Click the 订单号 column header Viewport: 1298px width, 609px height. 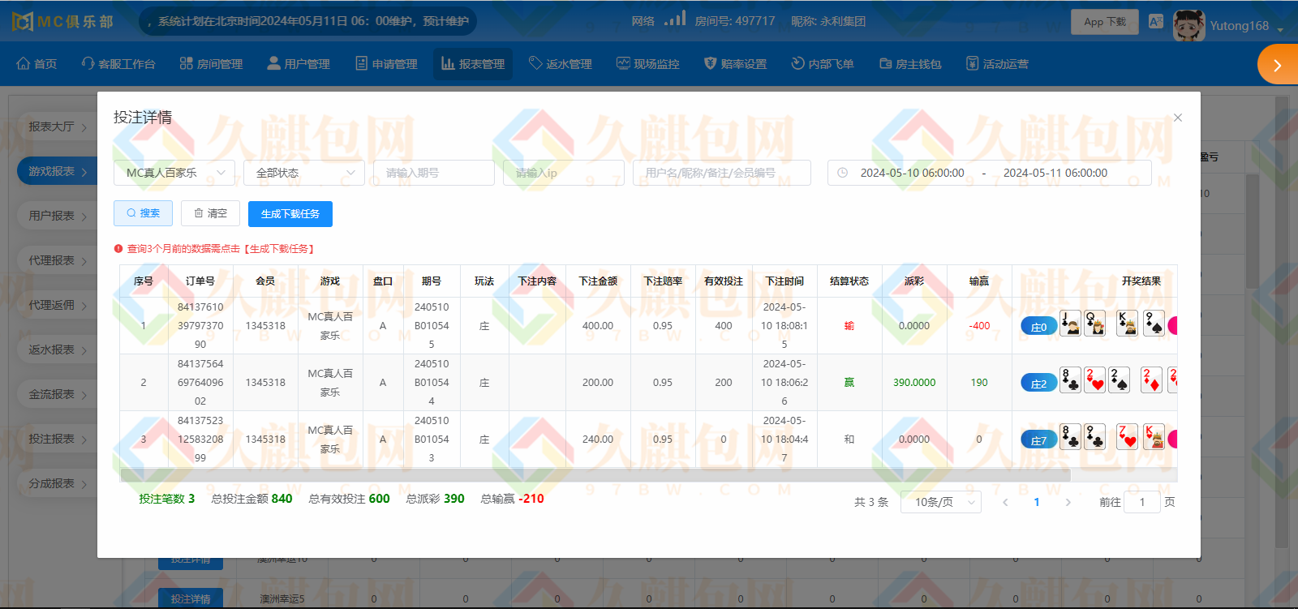pos(200,281)
